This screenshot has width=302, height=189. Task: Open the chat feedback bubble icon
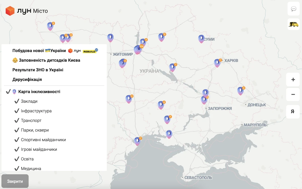[294, 9]
